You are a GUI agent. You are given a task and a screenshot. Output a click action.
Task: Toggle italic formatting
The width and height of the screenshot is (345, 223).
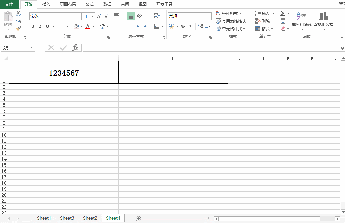pos(40,26)
